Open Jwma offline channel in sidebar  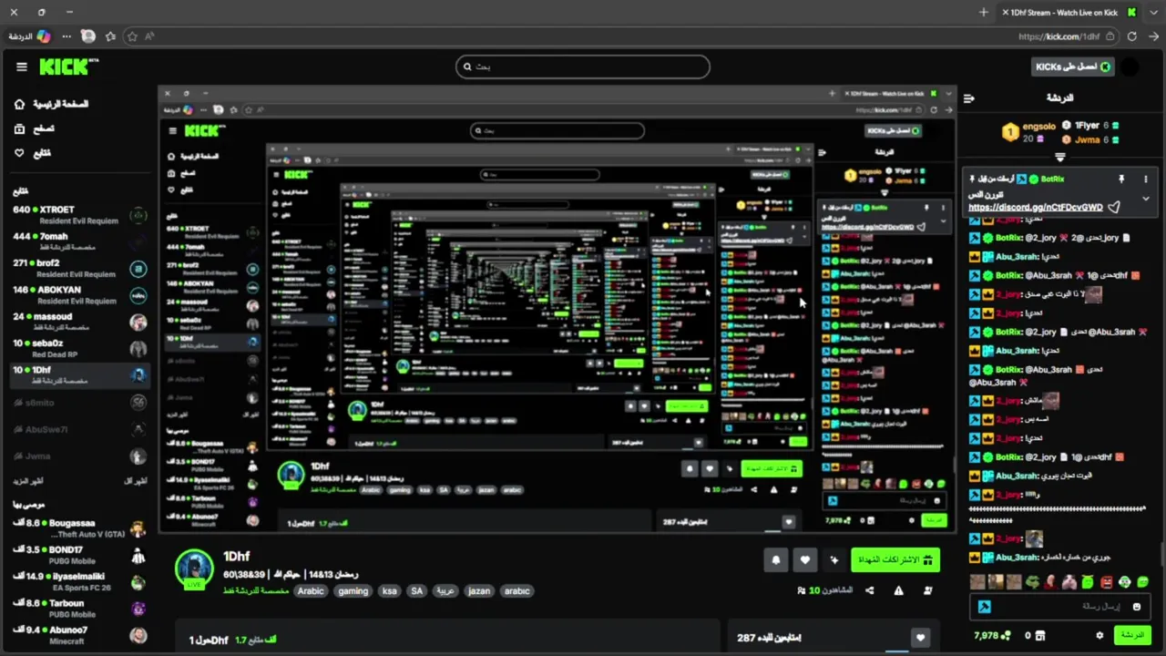[79, 456]
